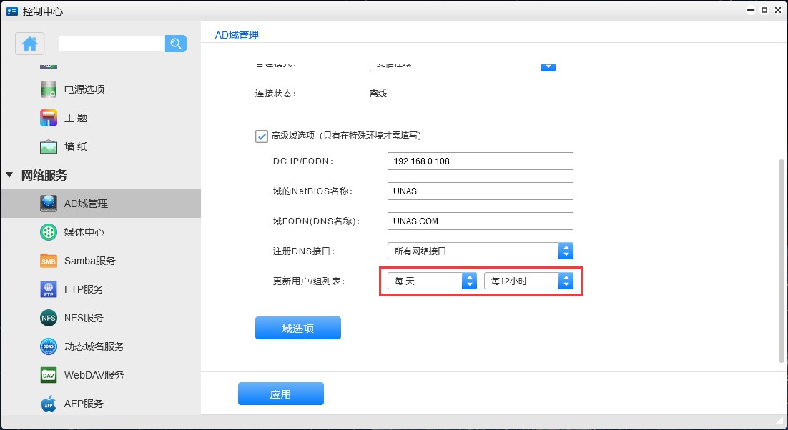Open the 注册DNS接口 dropdown
Screen dimensions: 788x430
click(x=480, y=251)
